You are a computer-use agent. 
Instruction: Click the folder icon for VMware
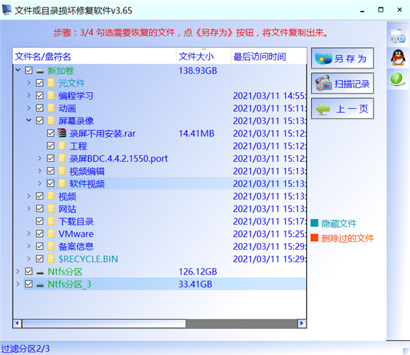[51, 234]
